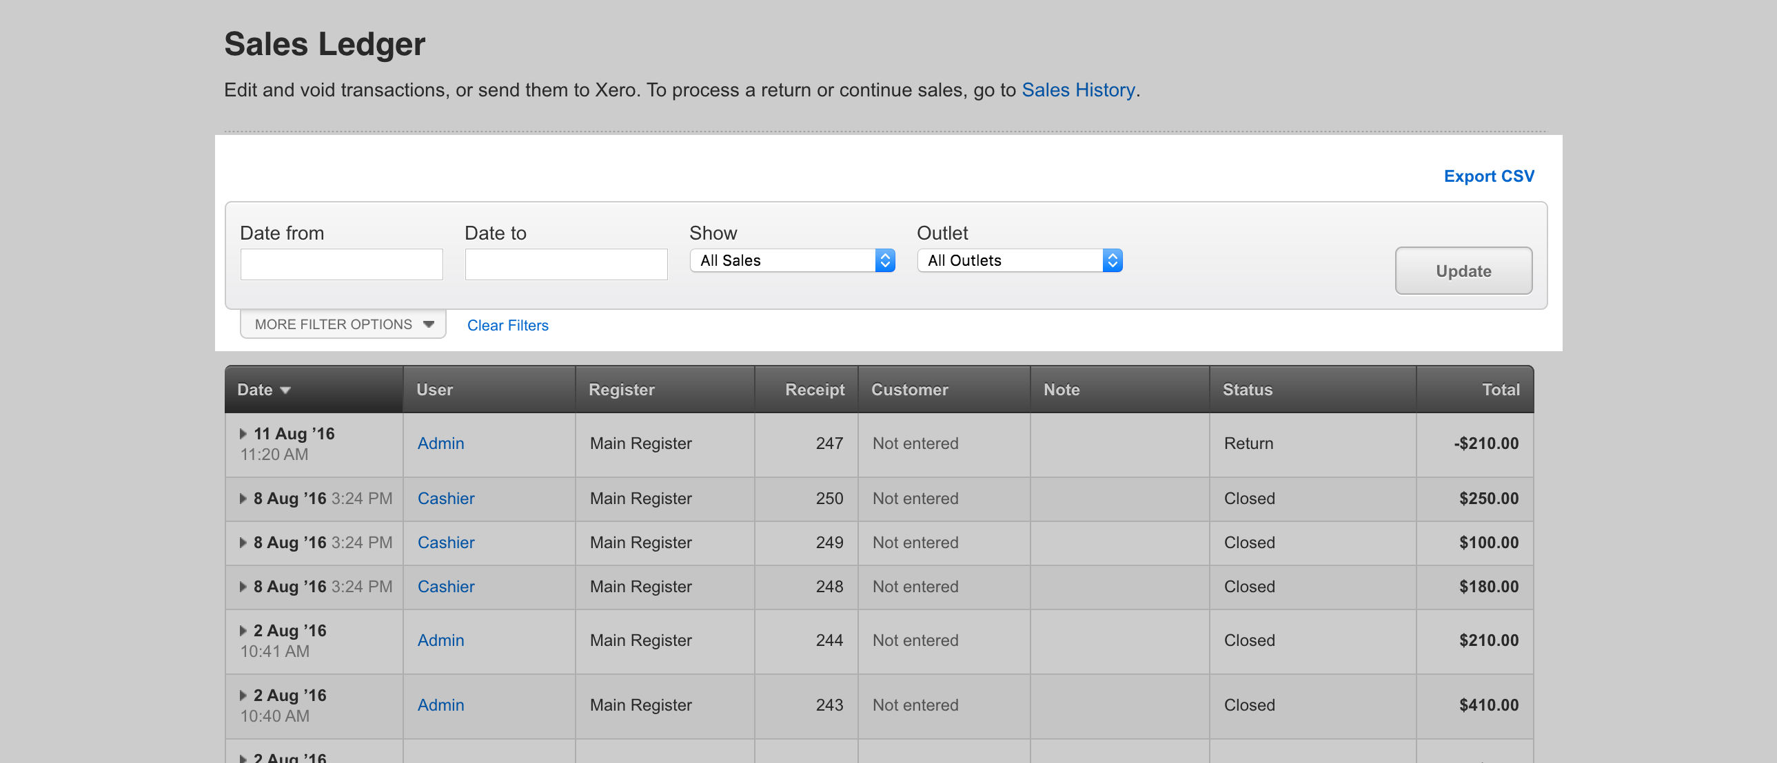Expand the receipt 243 sale row
The image size is (1777, 763).
pos(243,696)
